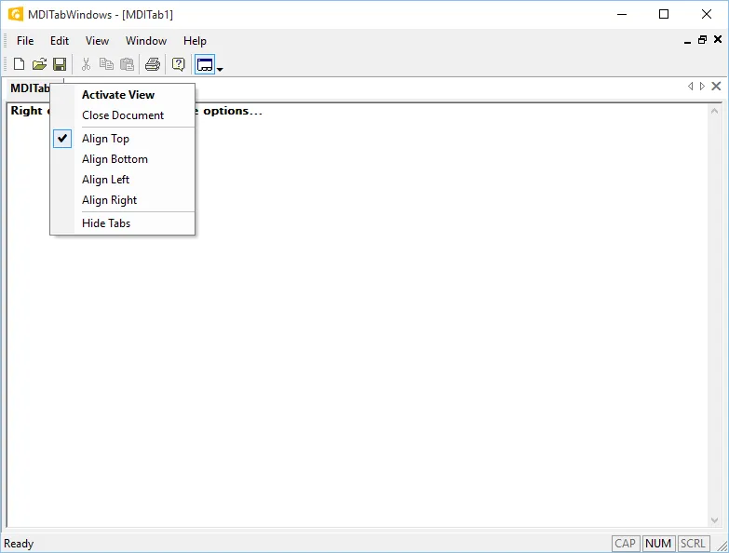Screen dimensions: 729x553
Task: Open the Help menu
Action: (195, 41)
